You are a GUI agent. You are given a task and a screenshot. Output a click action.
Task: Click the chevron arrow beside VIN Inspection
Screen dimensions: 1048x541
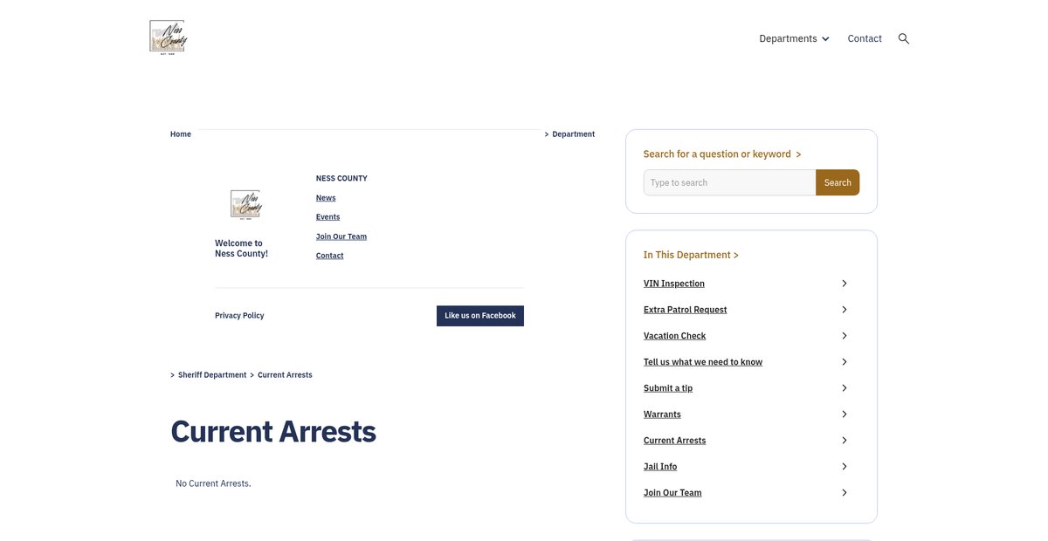845,284
